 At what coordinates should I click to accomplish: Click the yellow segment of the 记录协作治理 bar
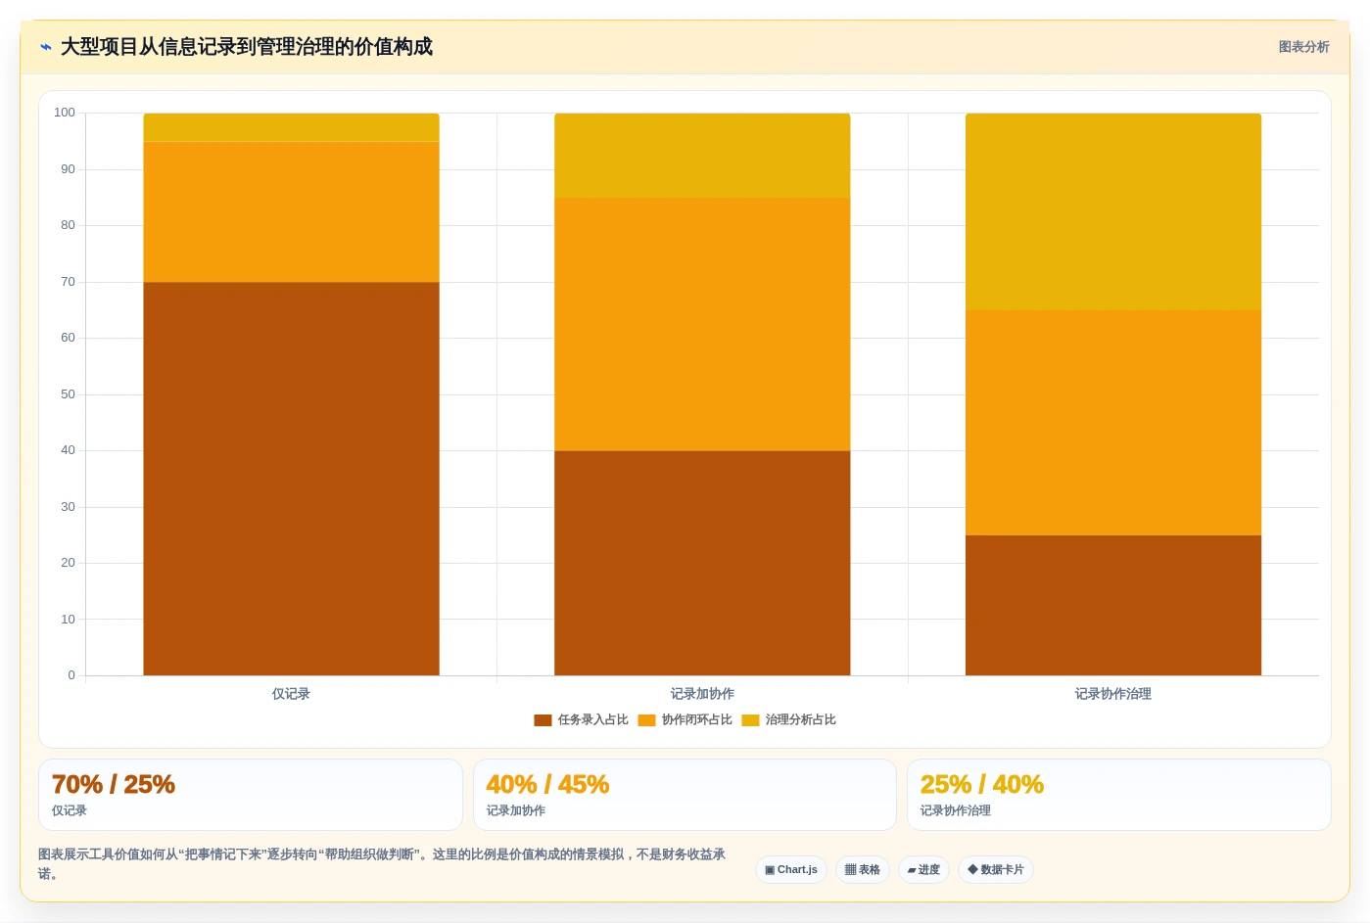[1113, 212]
